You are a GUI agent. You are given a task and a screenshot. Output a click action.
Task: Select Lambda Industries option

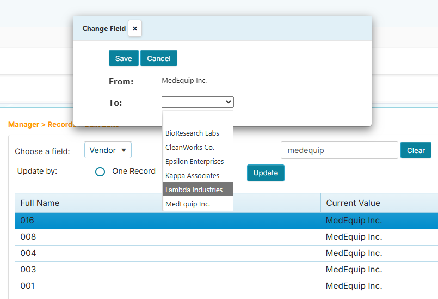194,190
